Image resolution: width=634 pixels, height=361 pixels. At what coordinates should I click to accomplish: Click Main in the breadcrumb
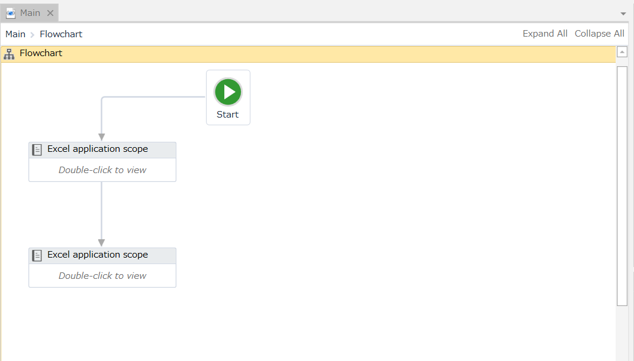tap(15, 34)
